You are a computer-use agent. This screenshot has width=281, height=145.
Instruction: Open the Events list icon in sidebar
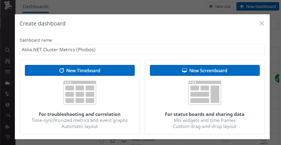pos(8,72)
